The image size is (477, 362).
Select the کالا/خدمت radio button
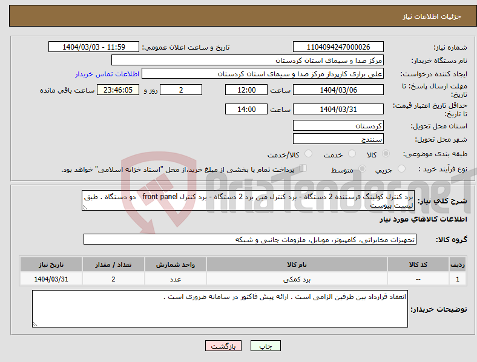pyautogui.click(x=309, y=154)
